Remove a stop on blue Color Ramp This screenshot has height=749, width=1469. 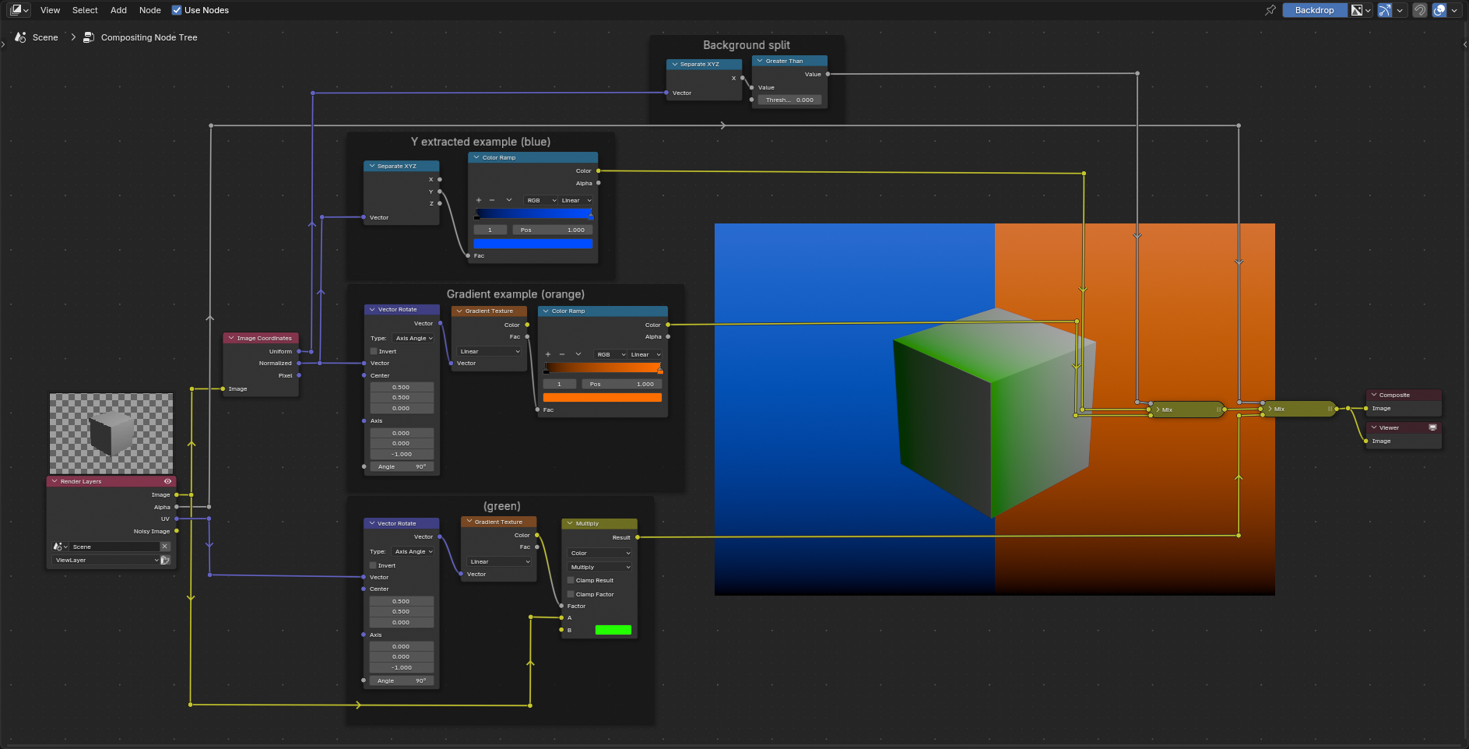(x=492, y=200)
